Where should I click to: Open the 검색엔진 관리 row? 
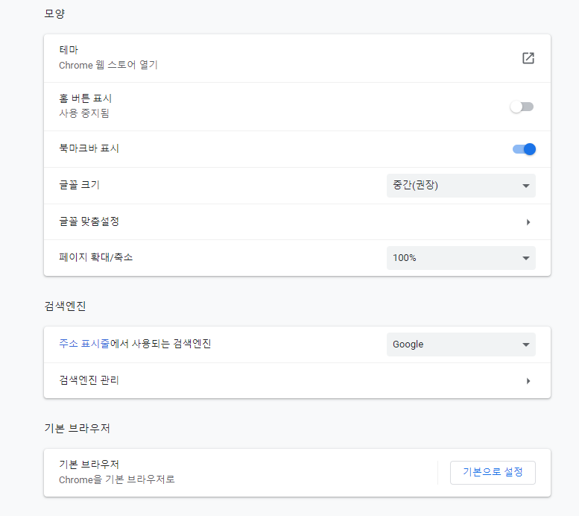coord(297,380)
